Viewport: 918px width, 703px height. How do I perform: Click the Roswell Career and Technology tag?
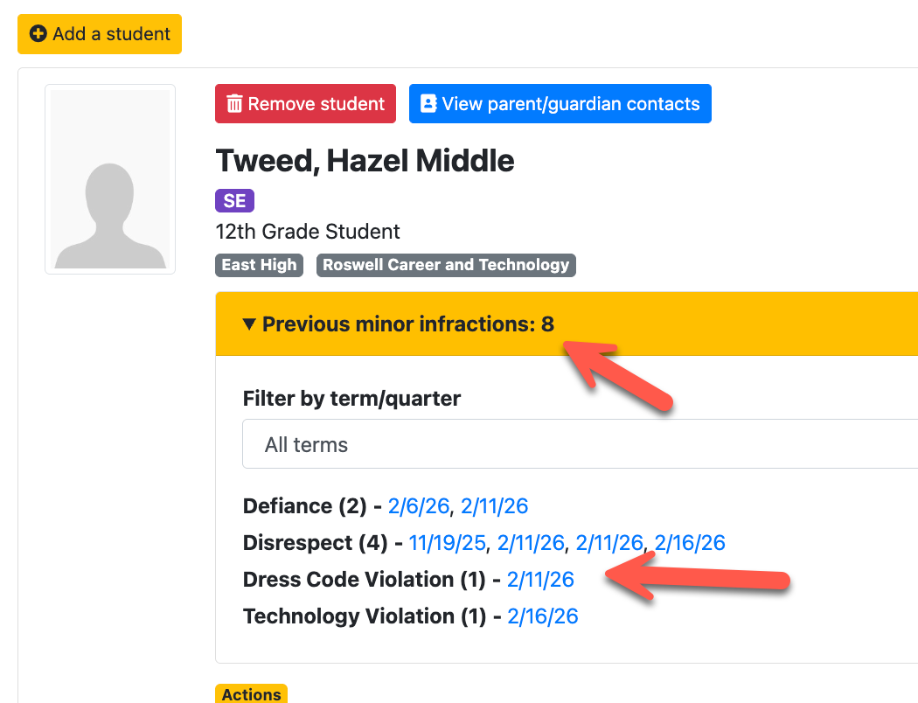click(x=446, y=265)
